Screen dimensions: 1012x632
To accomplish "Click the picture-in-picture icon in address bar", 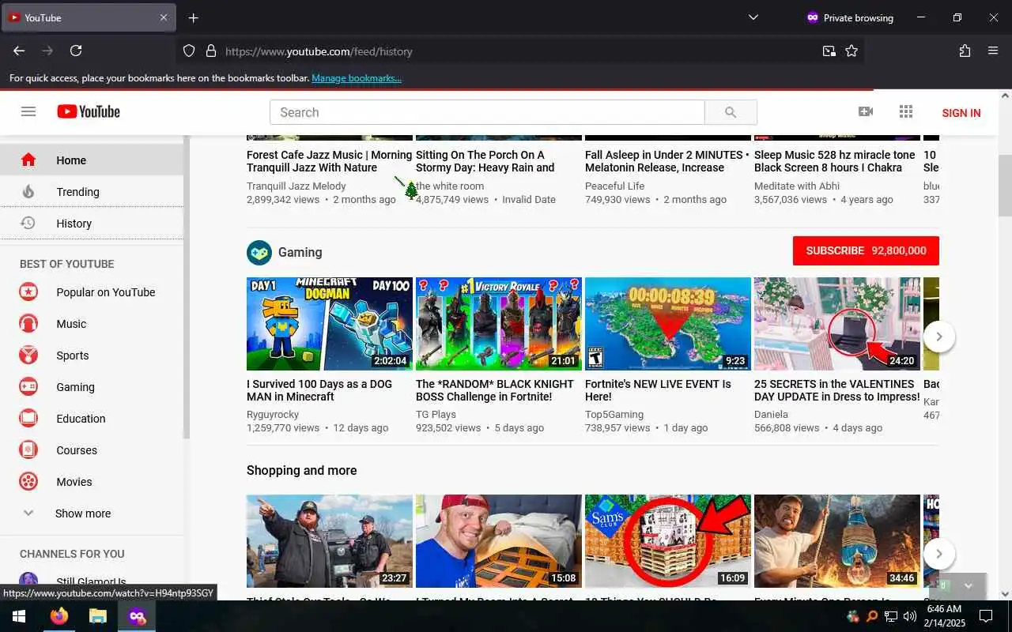I will pyautogui.click(x=829, y=51).
